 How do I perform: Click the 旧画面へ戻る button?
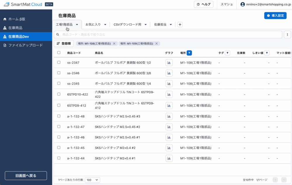coord(26,176)
